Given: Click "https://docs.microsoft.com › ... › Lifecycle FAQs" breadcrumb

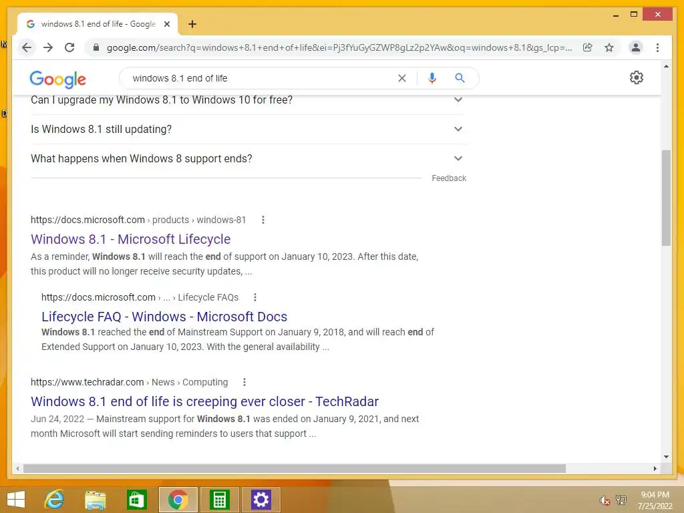Looking at the screenshot, I should click(140, 297).
